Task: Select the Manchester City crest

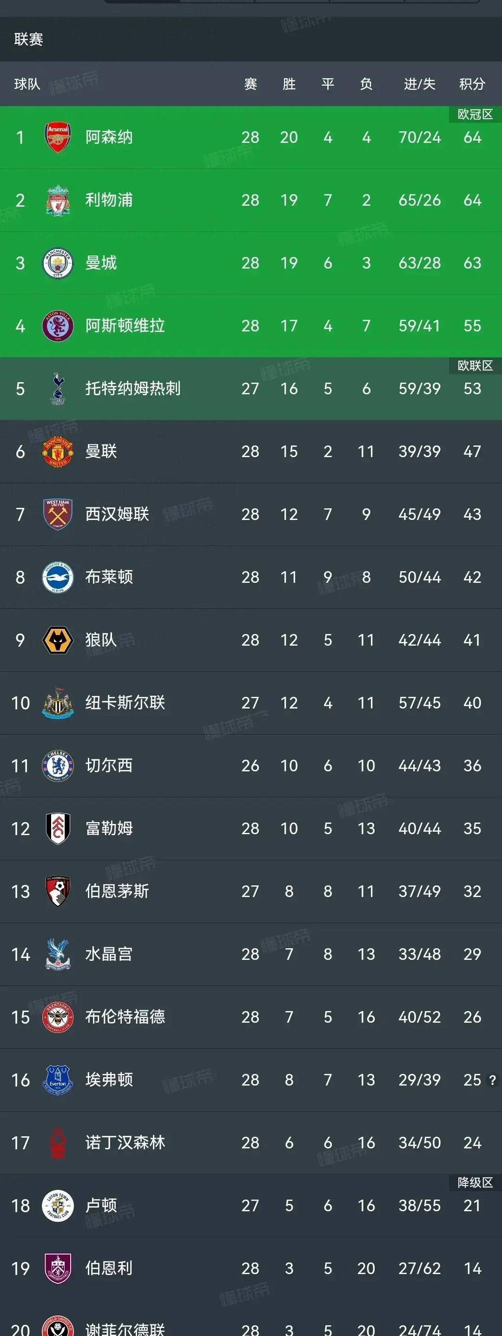Action: tap(58, 263)
